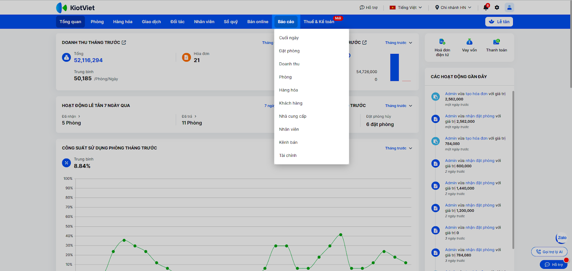Select Cuối ngày report menu item
Image resolution: width=572 pixels, height=271 pixels.
click(x=311, y=38)
